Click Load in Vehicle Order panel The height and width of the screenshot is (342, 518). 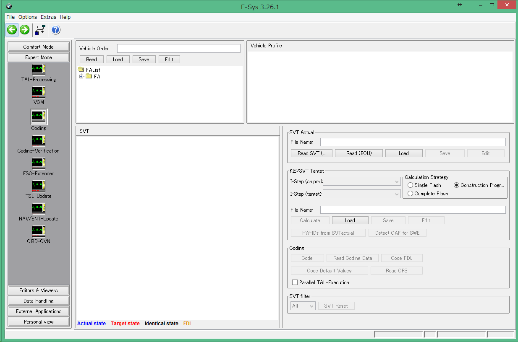pos(118,60)
